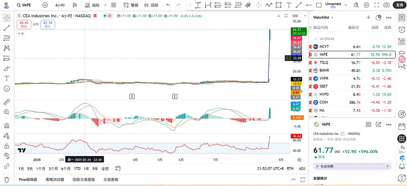This screenshot has width=407, height=186.
Task: Open the layout grid selector
Action: (x=113, y=5)
